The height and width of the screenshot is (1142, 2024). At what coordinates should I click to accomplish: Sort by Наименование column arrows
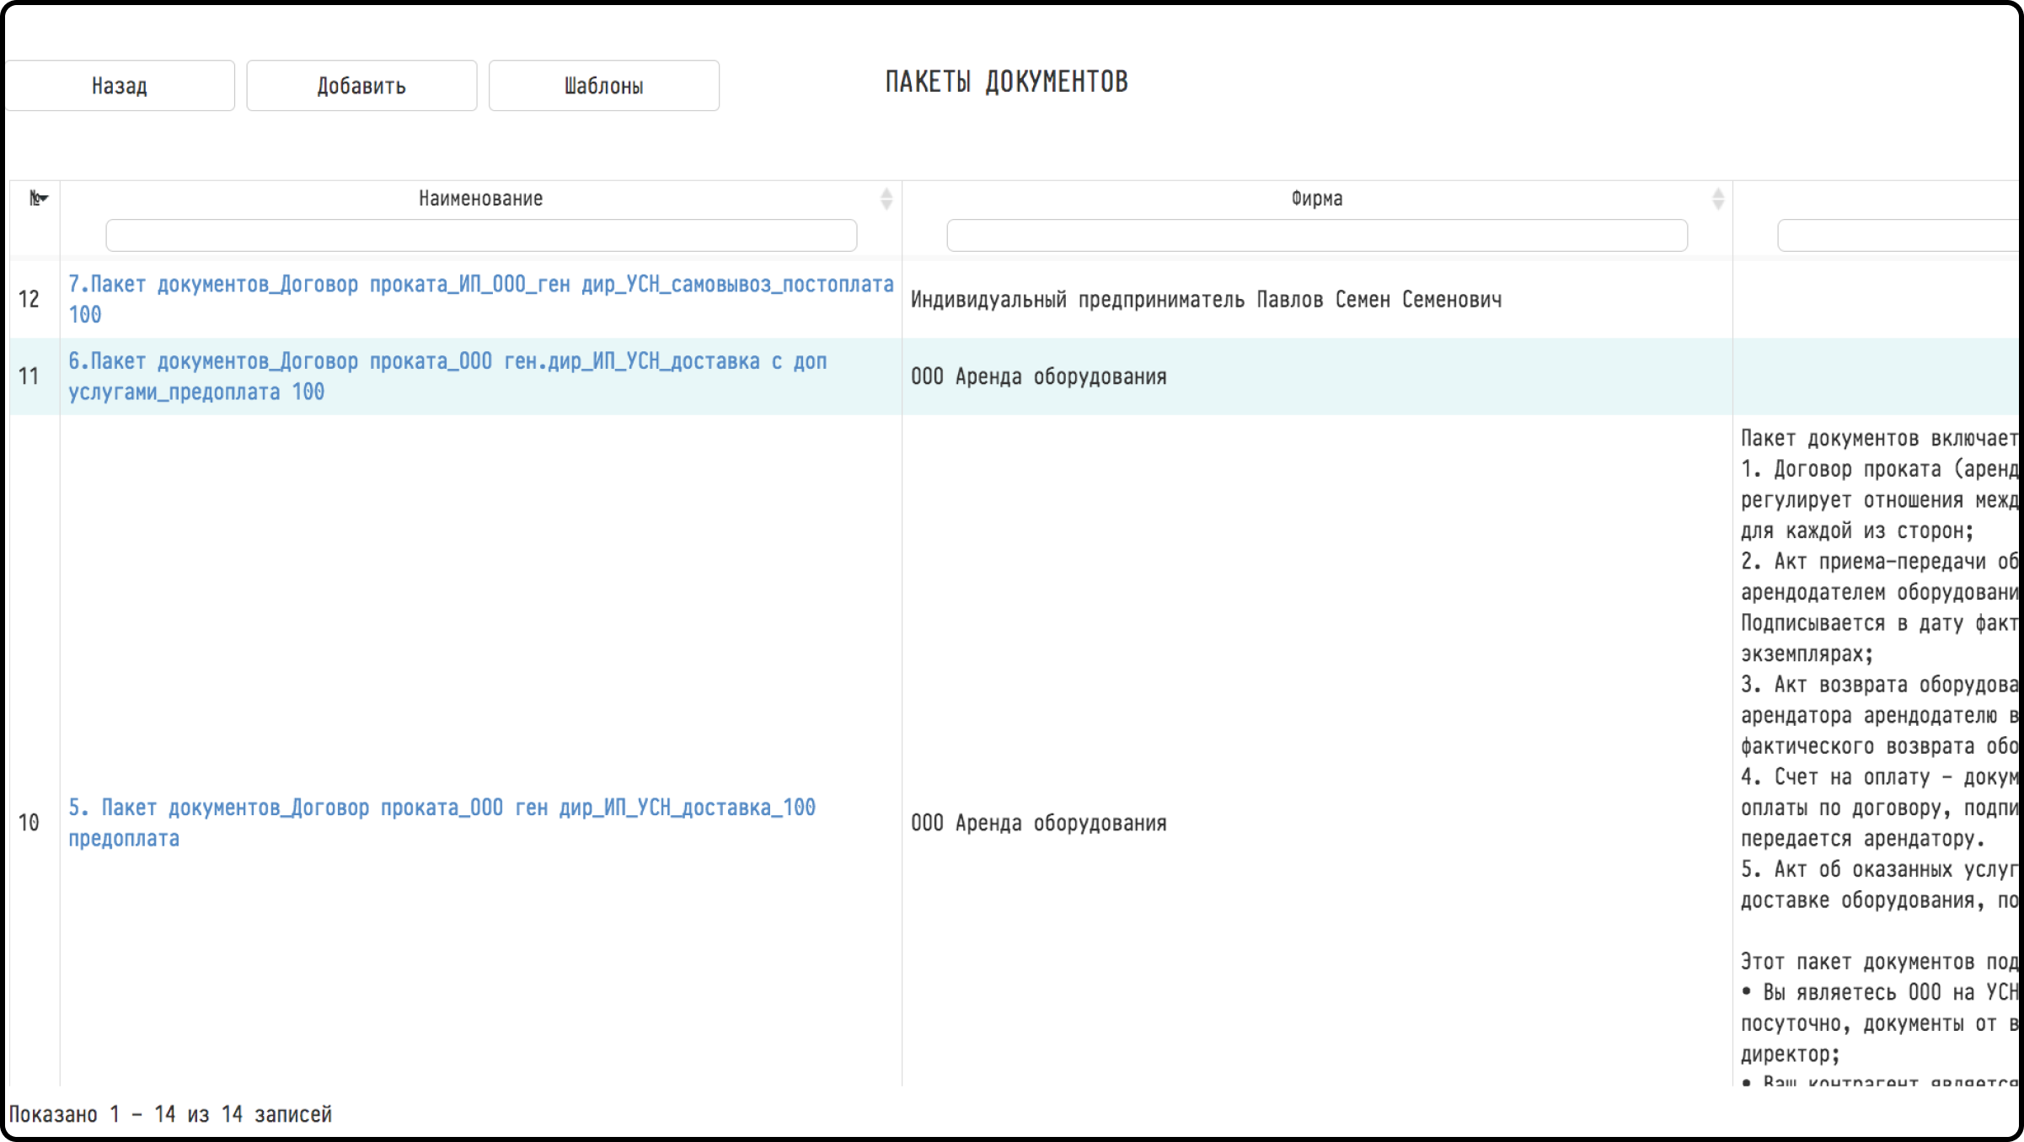[x=886, y=199]
